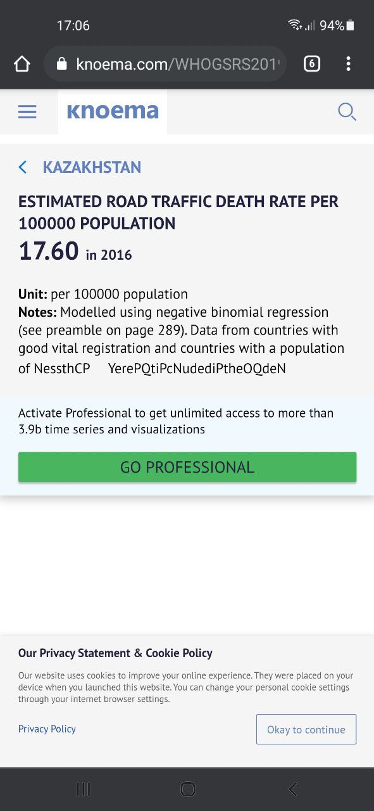Tap the Android back navigation button
This screenshot has height=811, width=374.
[292, 789]
